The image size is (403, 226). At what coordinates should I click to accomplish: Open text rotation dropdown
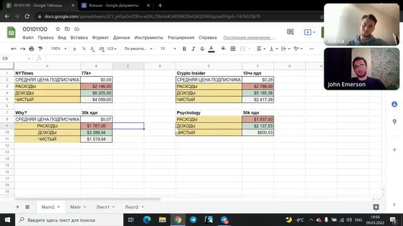(x=298, y=49)
